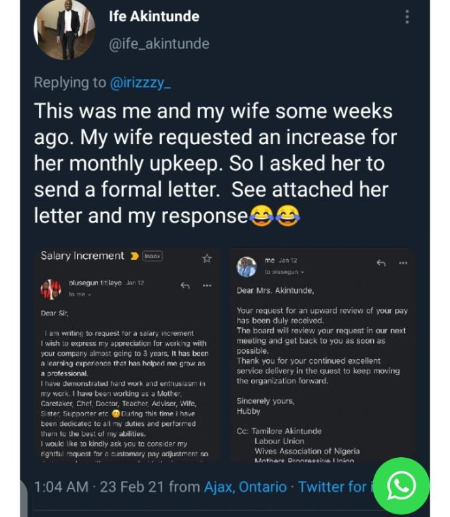This screenshot has width=450, height=517.
Task: Open the tweet's three-dot options menu
Action: (x=407, y=16)
